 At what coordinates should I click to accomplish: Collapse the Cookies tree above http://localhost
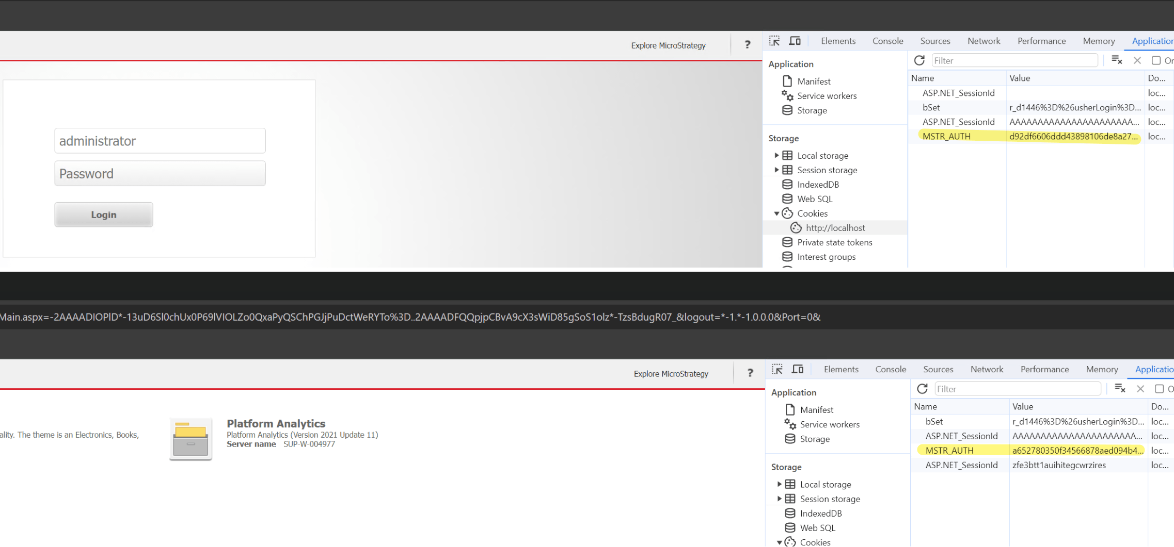(776, 213)
